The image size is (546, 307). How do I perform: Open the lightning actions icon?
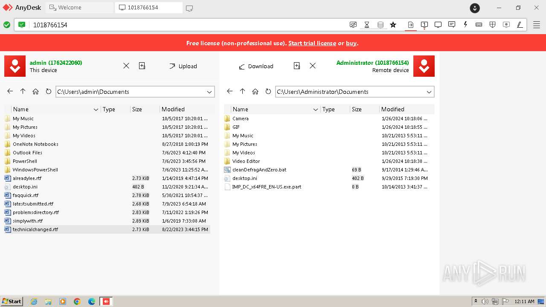(x=465, y=25)
